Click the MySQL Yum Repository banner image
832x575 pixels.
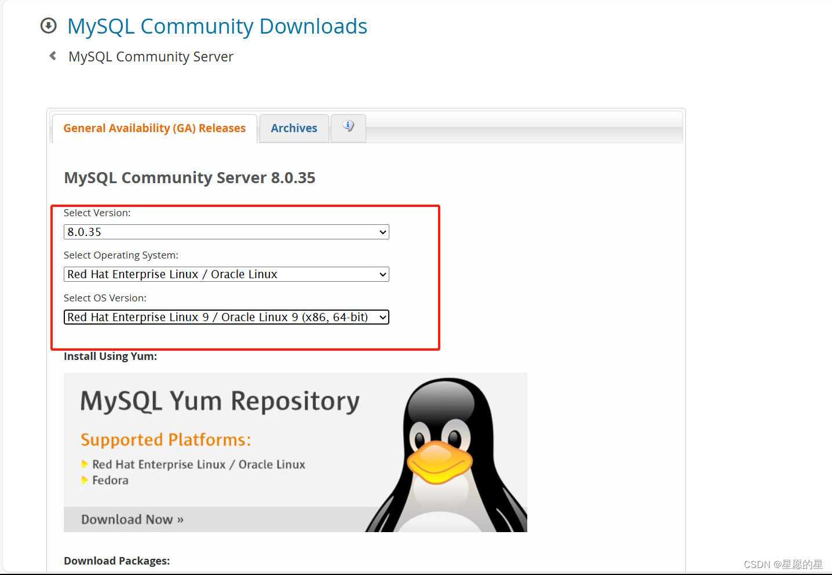295,452
